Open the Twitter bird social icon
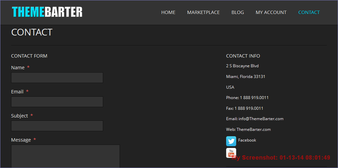338x168 pixels. 231,141
